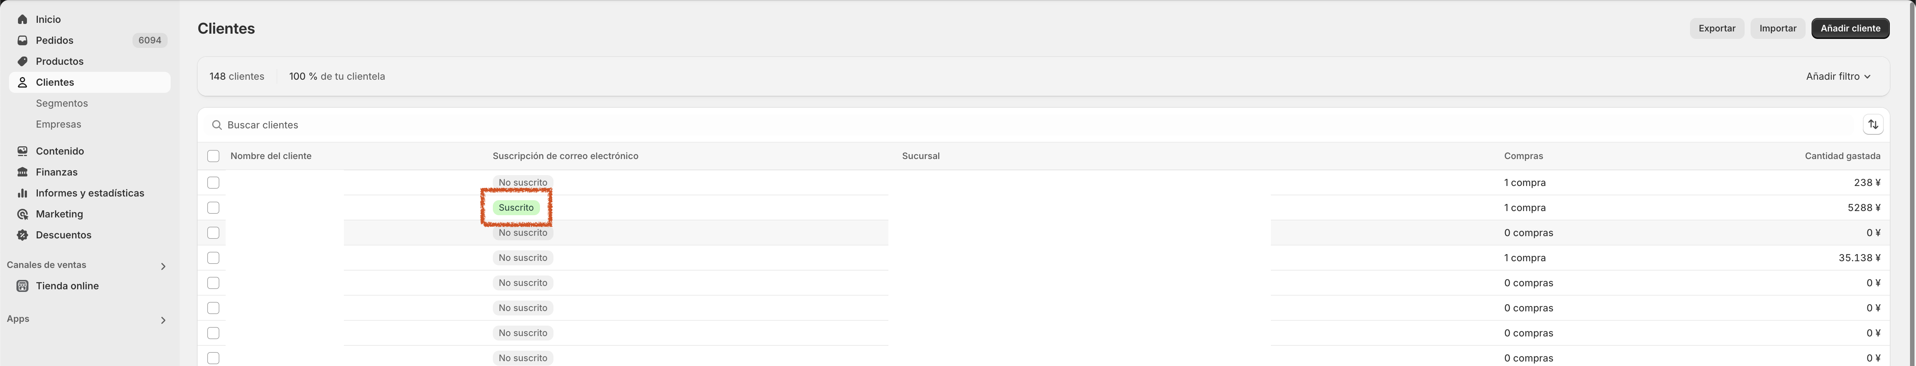The height and width of the screenshot is (366, 1916).
Task: Click the green Suscrito badge
Action: [x=516, y=208]
